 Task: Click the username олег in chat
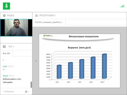pyautogui.click(x=5, y=66)
